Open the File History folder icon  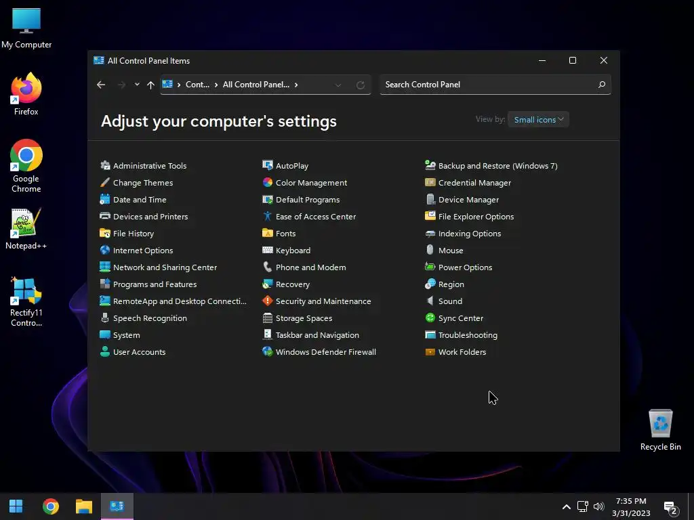[x=105, y=234]
